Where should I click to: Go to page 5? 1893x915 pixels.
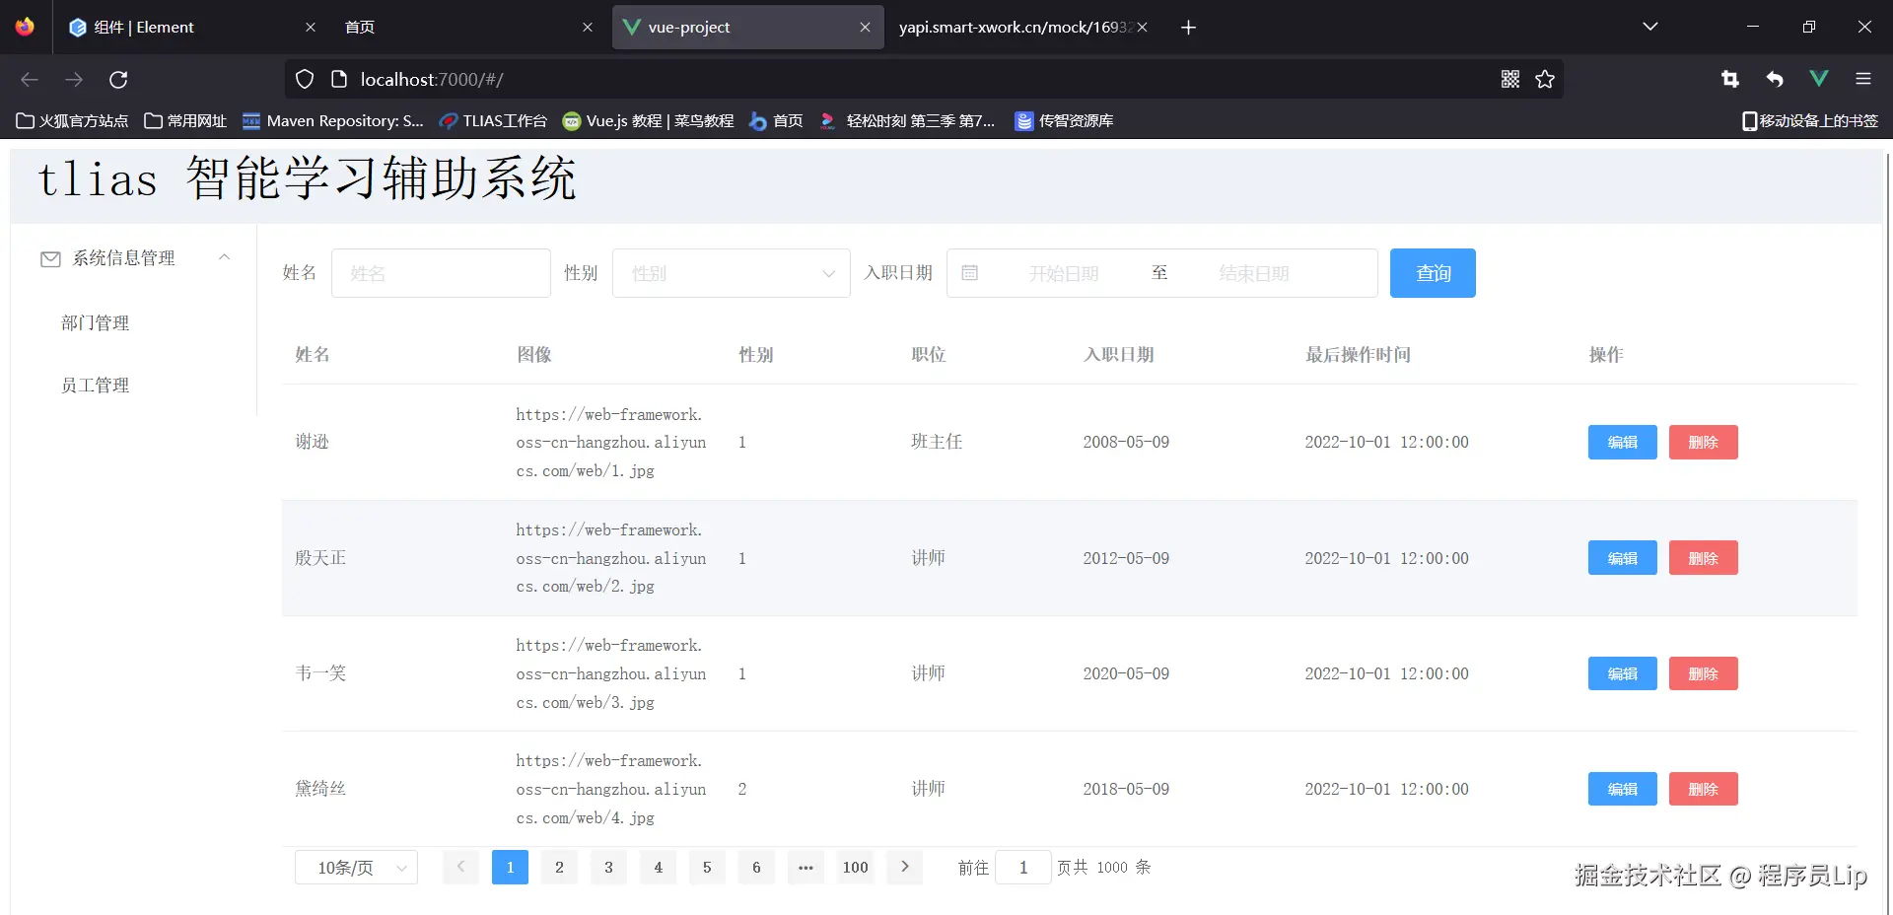click(707, 868)
